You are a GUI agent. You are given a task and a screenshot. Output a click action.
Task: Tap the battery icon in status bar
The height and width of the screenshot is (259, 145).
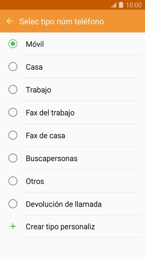click(121, 5)
